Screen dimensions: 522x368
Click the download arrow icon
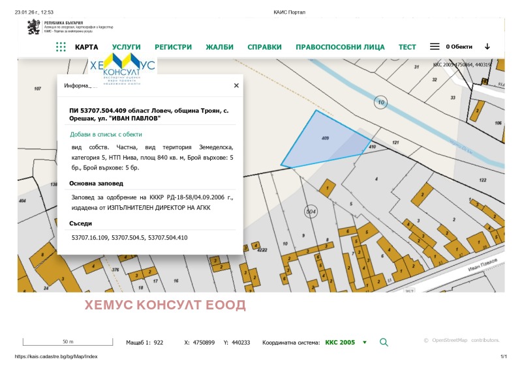click(487, 47)
